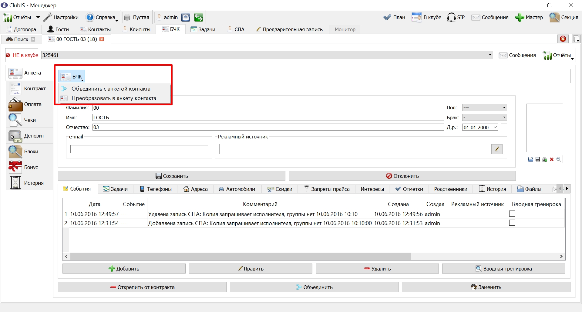The image size is (582, 312).
Task: Switch to the Телефоны tab
Action: point(156,189)
